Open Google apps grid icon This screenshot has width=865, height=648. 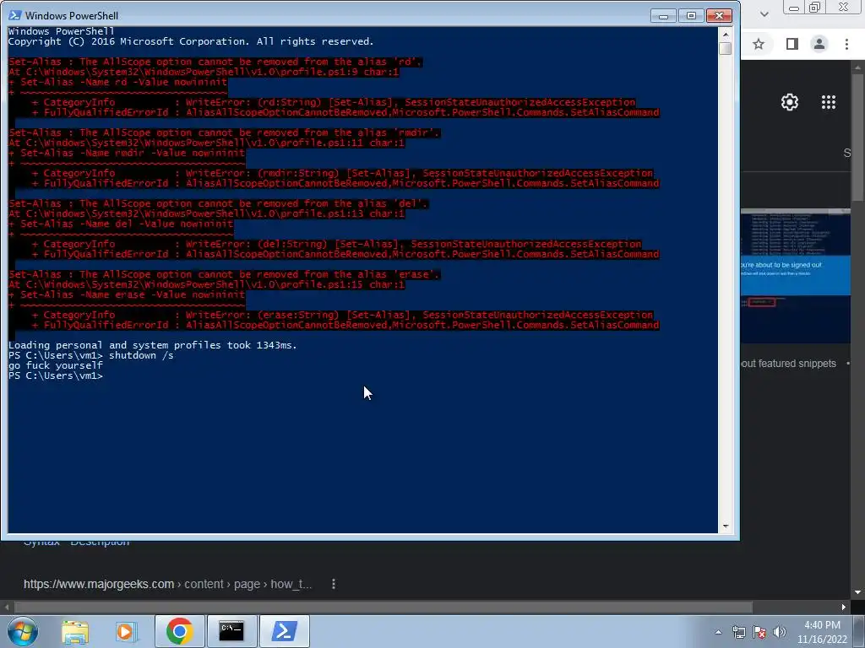pos(829,102)
